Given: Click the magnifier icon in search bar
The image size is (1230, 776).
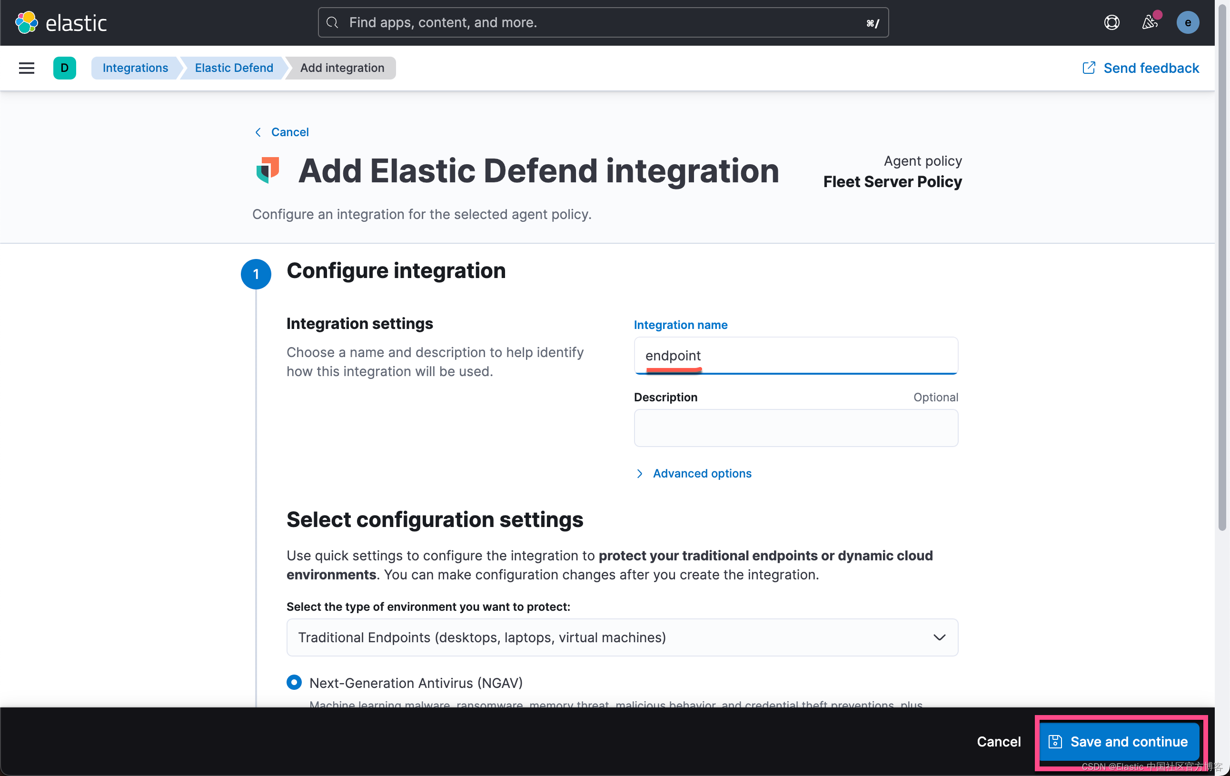Looking at the screenshot, I should click(333, 22).
